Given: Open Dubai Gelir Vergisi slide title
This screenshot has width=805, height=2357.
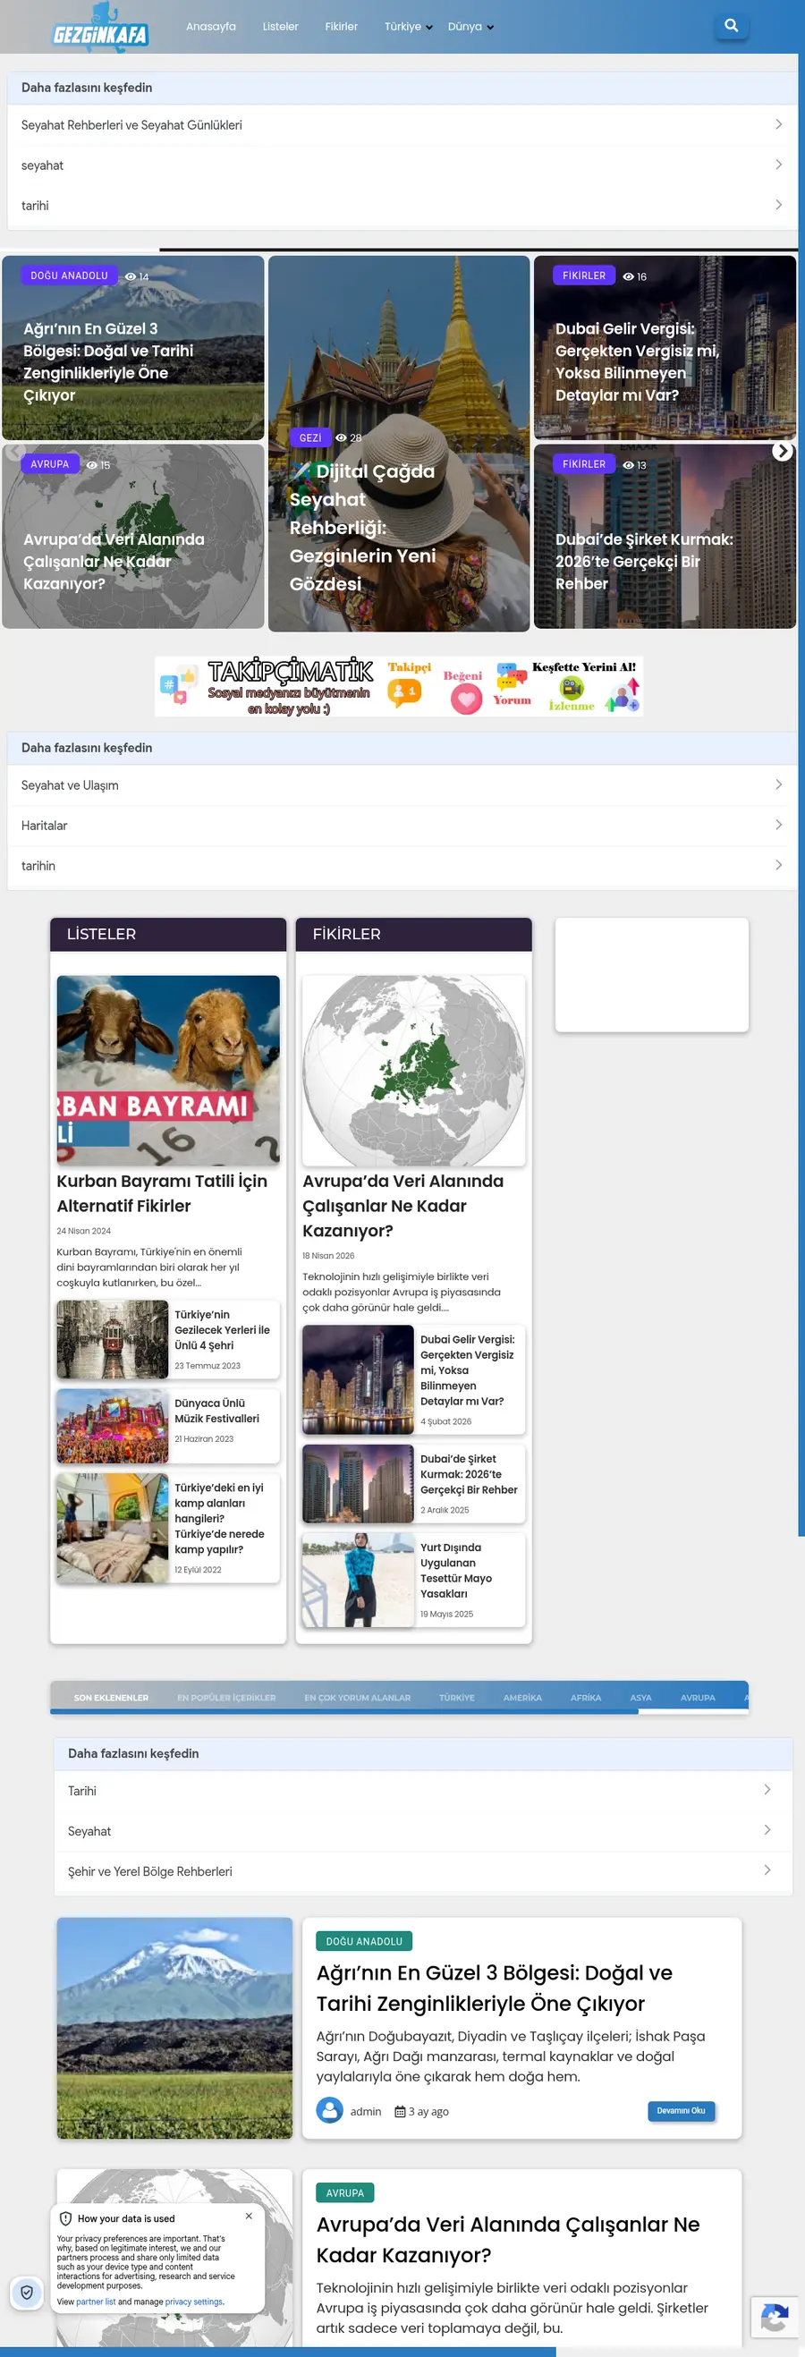Looking at the screenshot, I should pos(638,361).
